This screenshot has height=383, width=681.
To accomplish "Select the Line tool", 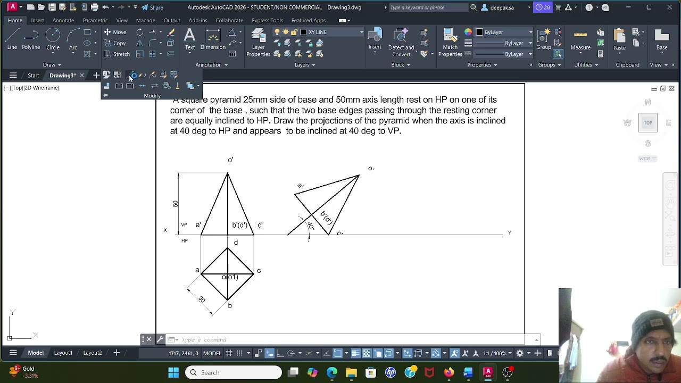I will click(x=12, y=39).
